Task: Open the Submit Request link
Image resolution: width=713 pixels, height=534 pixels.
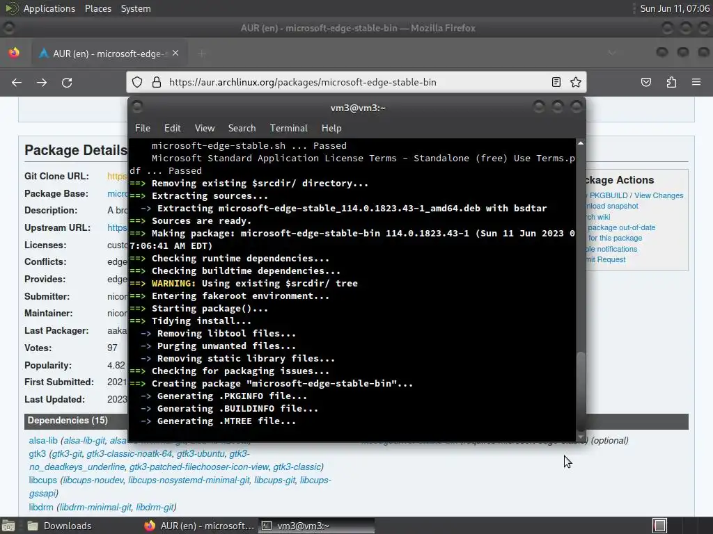Action: tap(606, 259)
